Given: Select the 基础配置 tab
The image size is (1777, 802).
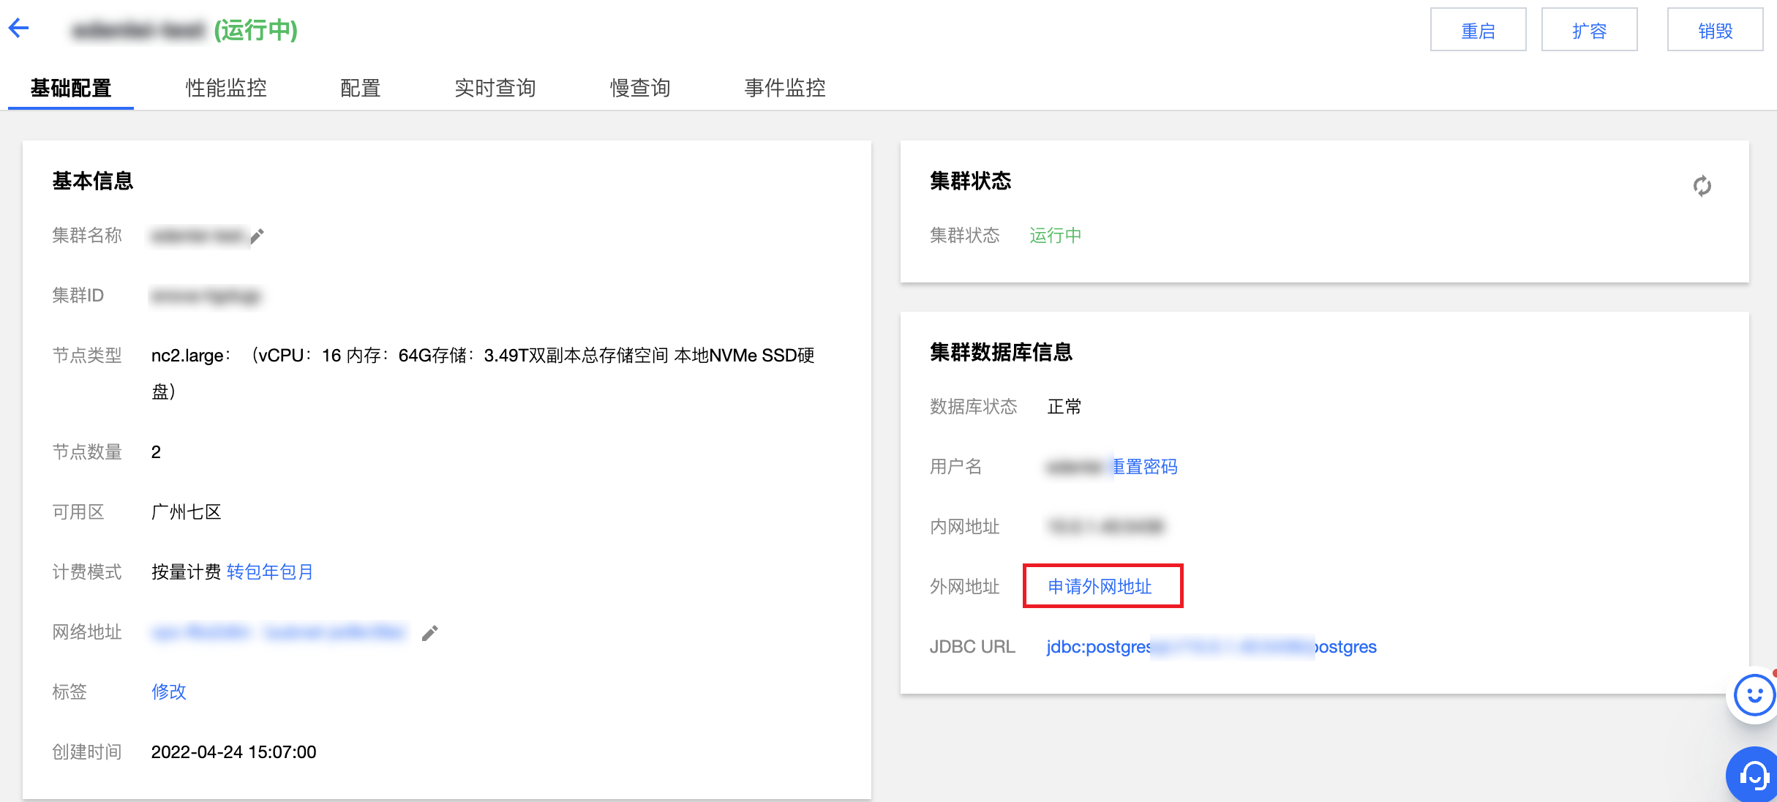Looking at the screenshot, I should [71, 88].
